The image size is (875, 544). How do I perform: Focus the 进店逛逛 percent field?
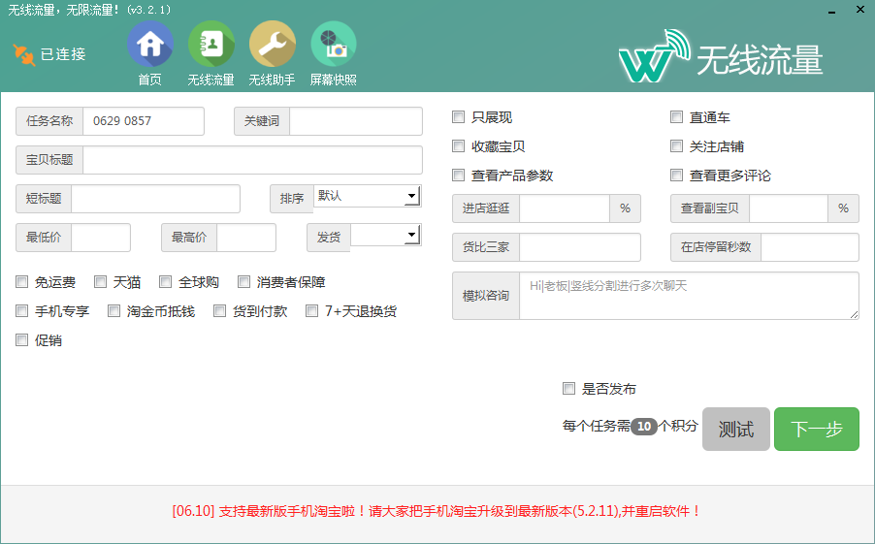(x=565, y=208)
